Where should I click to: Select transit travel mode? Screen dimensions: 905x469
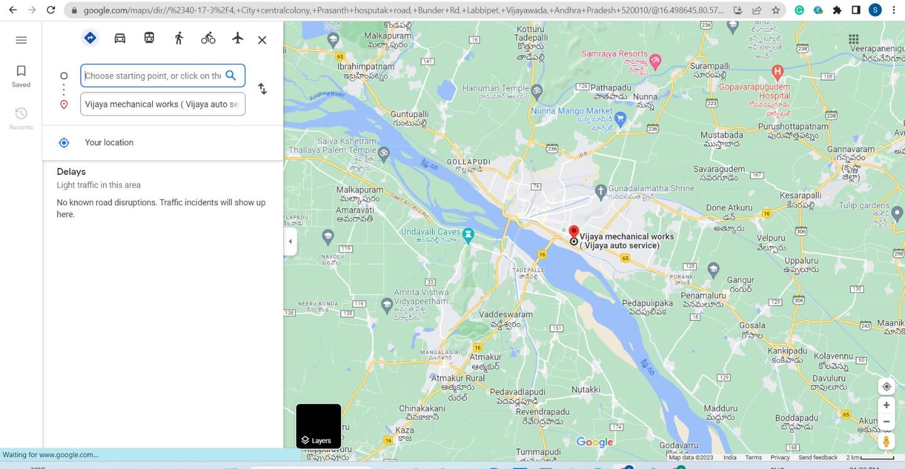click(149, 38)
